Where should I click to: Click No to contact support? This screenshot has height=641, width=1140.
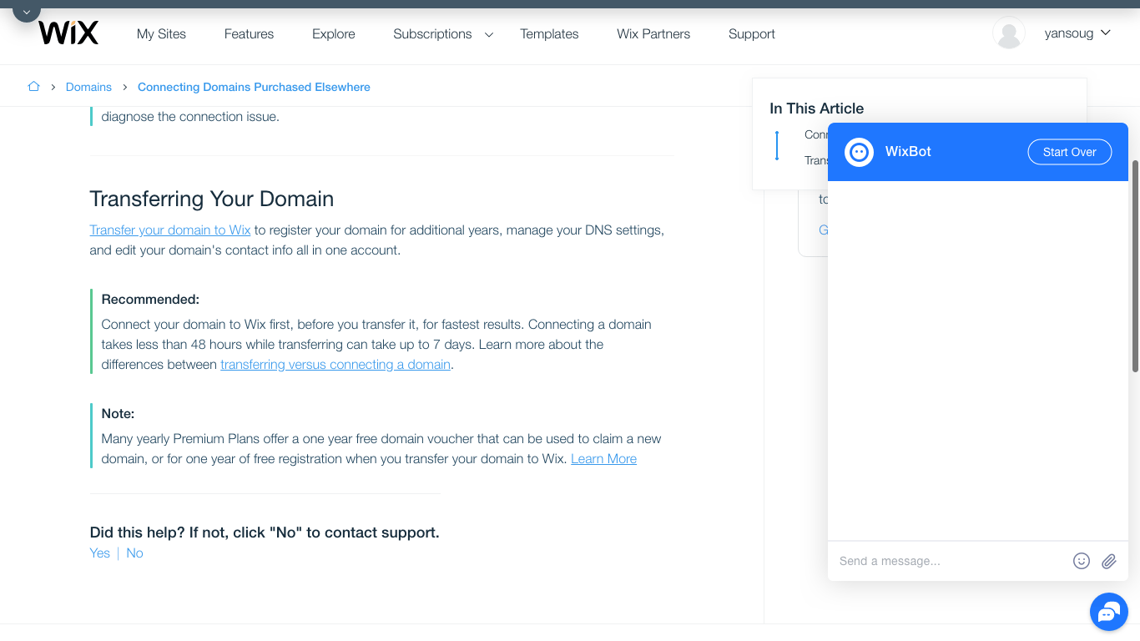(x=134, y=553)
